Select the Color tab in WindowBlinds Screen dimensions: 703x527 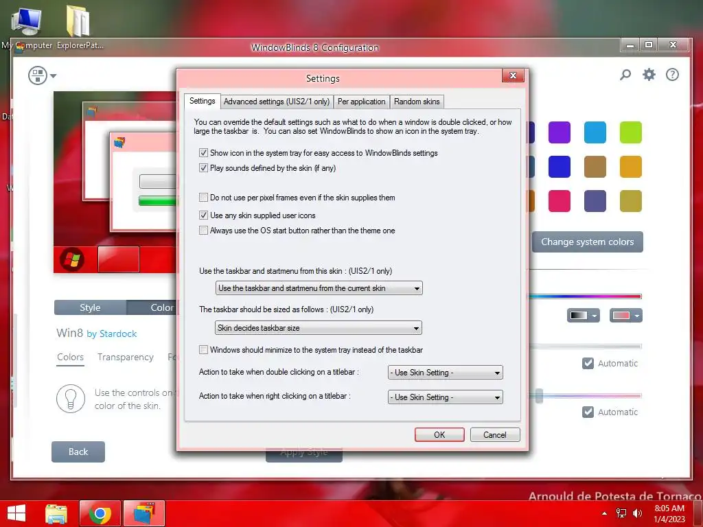152,307
